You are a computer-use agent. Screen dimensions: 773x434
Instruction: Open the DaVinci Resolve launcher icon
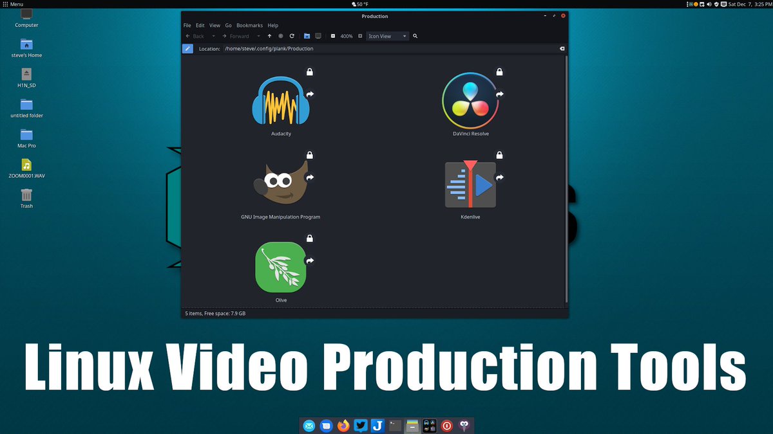coord(470,102)
